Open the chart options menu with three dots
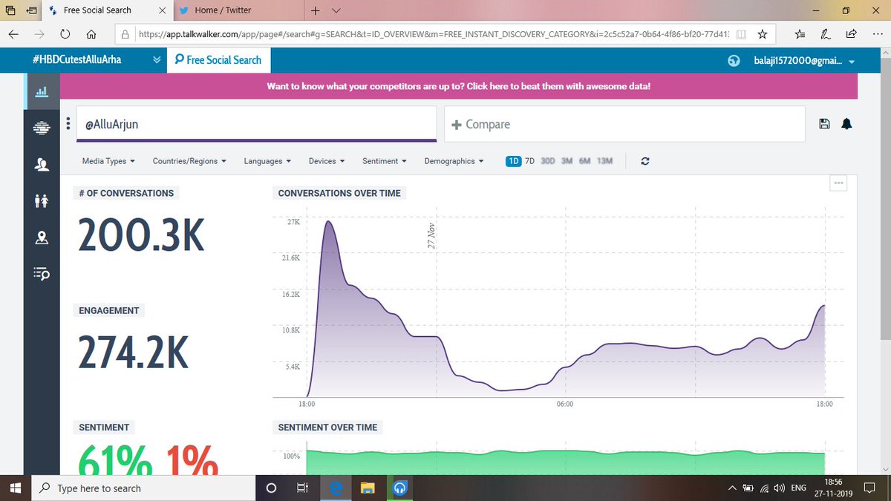The height and width of the screenshot is (501, 891). click(x=838, y=183)
